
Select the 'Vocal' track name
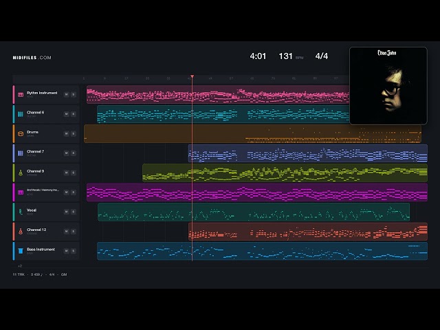pos(32,210)
